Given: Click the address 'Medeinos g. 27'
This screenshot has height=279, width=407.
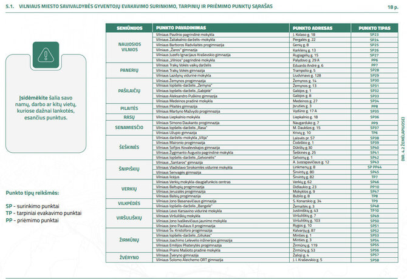Looking at the screenshot, I should [305, 101].
